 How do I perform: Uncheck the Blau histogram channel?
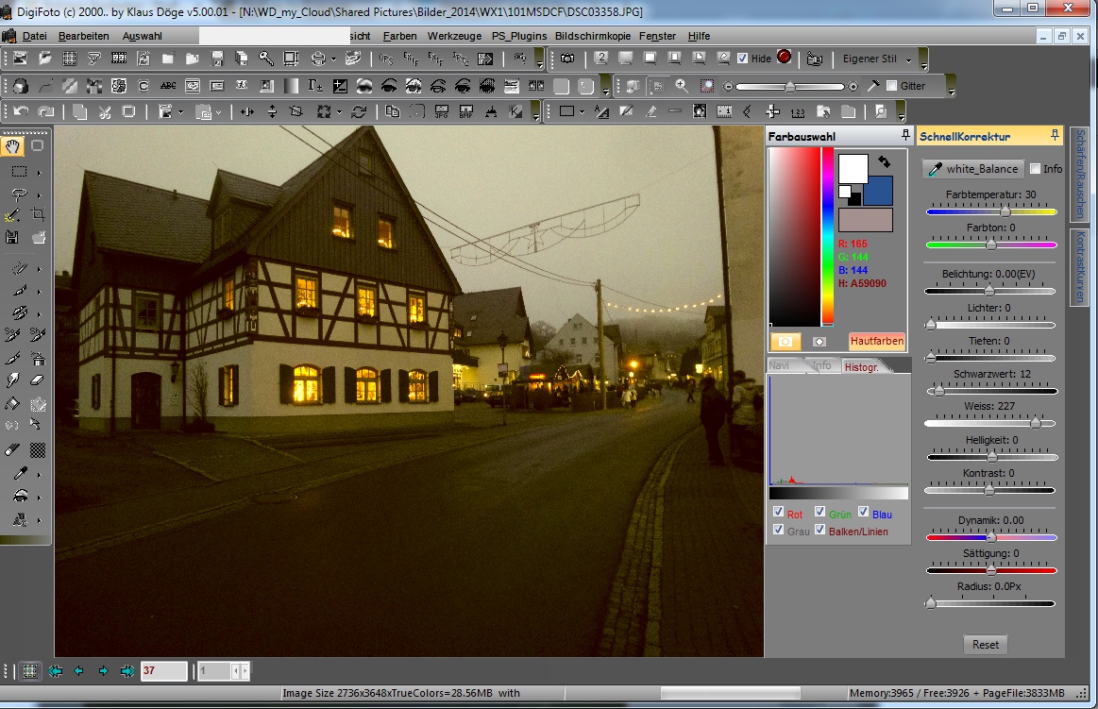pos(863,513)
